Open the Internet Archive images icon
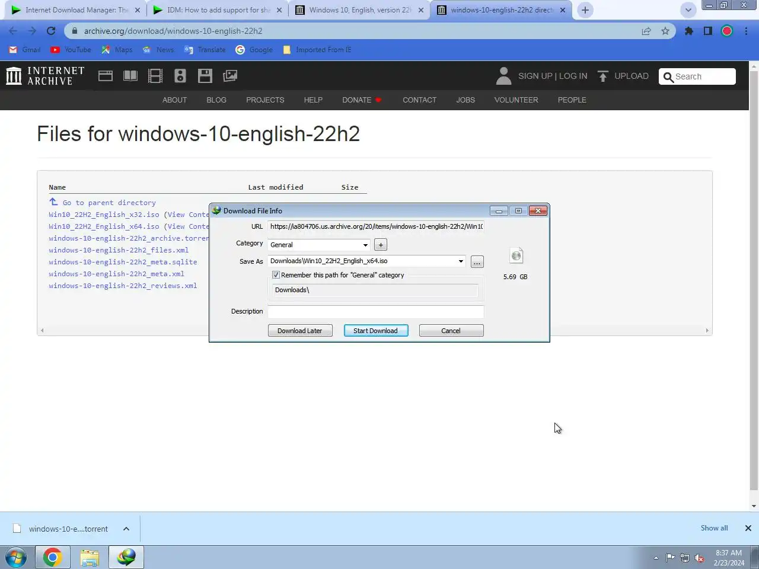The width and height of the screenshot is (759, 569). [x=230, y=76]
